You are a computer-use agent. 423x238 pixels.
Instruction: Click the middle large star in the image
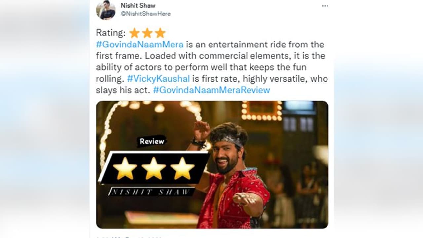pos(154,168)
